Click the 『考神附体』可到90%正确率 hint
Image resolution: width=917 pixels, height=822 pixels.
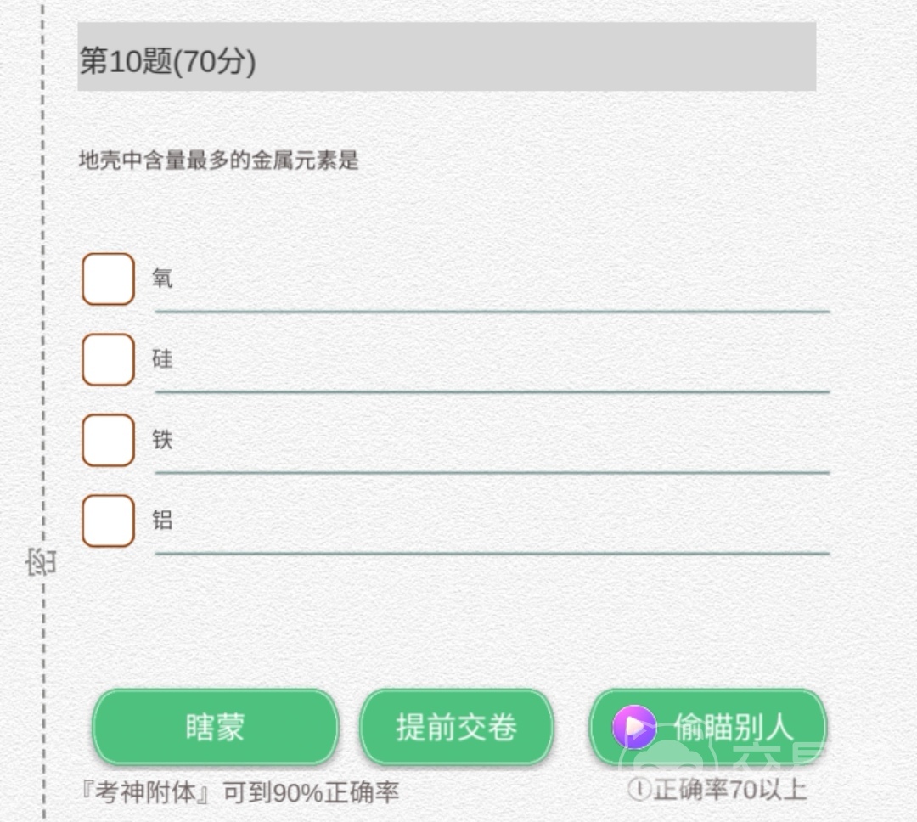click(x=237, y=793)
